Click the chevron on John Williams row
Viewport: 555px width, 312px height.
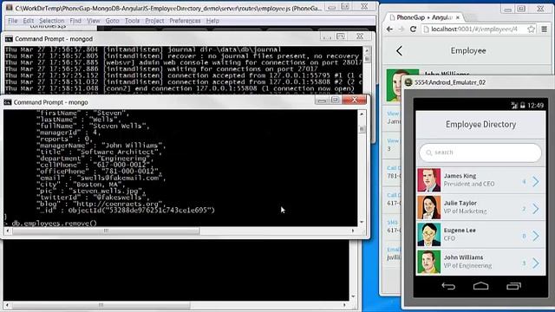(536, 263)
